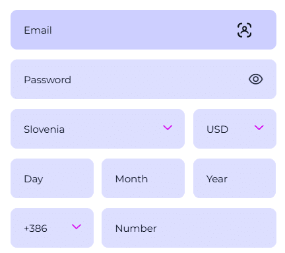Click the Email placeholder text
Screen dimensions: 285x253
click(38, 30)
